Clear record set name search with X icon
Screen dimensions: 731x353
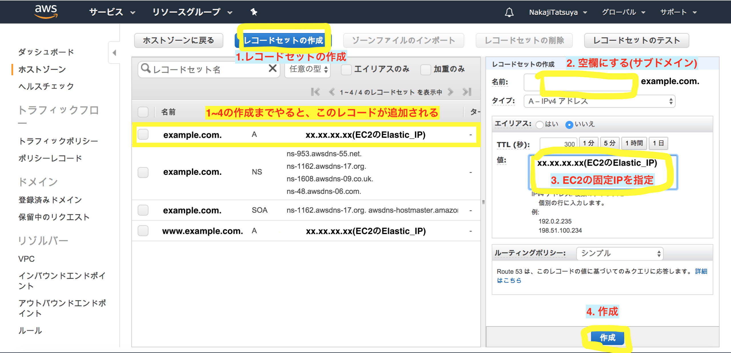coord(273,68)
